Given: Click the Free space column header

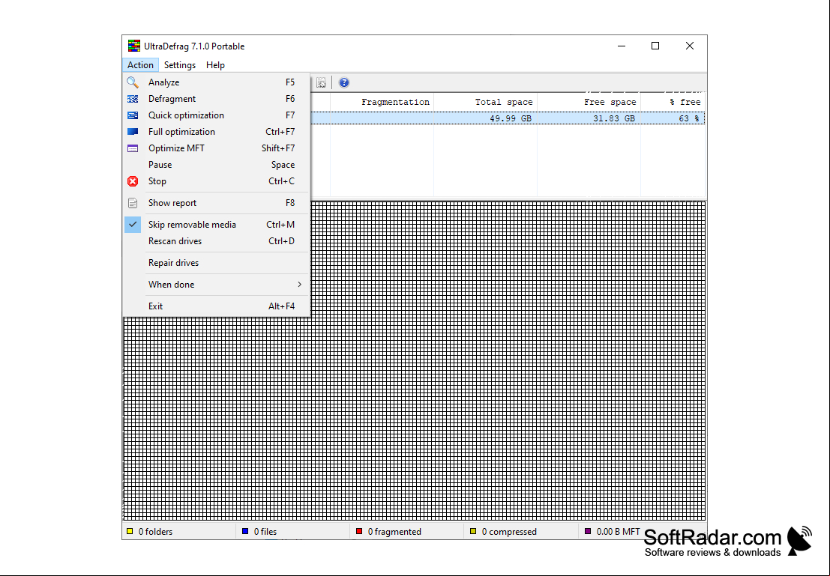Looking at the screenshot, I should tap(589, 102).
